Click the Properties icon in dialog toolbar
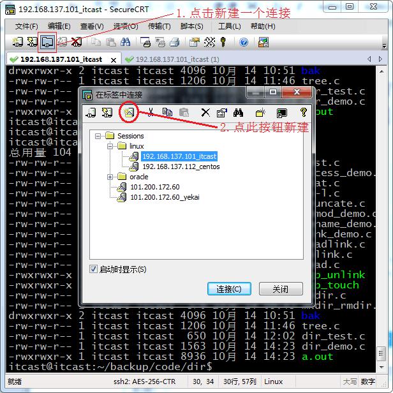 click(222, 112)
